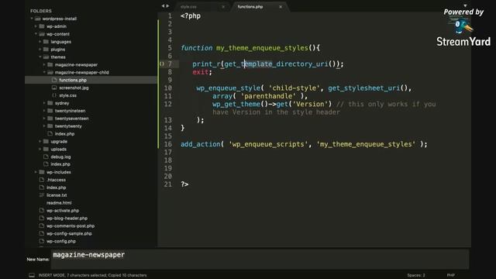Click 'get_stylesheet_uri' on line 10
The image size is (496, 279).
click(363, 88)
